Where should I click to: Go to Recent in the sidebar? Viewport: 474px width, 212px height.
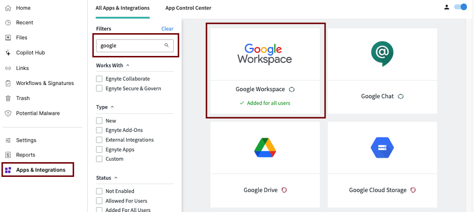click(25, 23)
